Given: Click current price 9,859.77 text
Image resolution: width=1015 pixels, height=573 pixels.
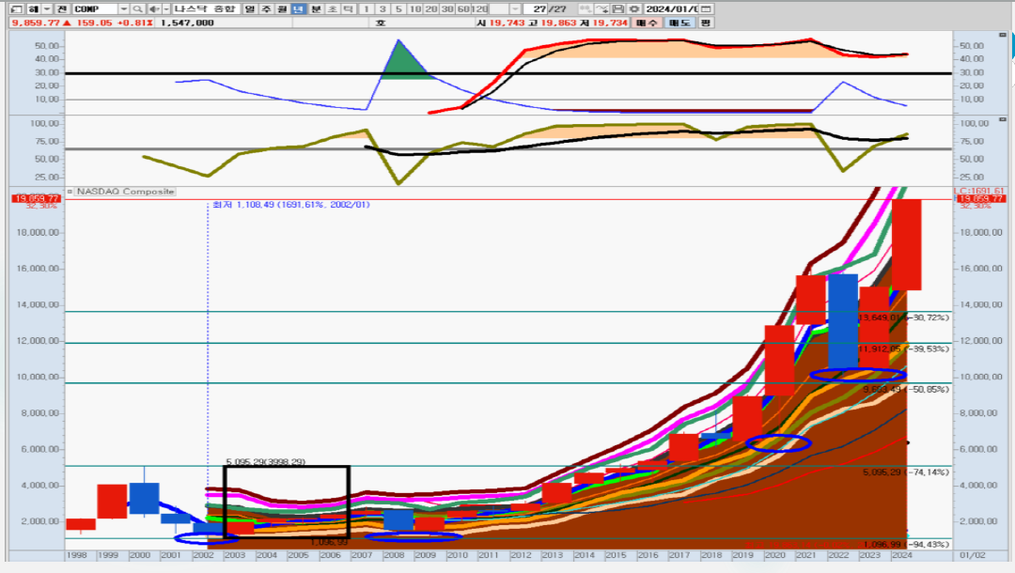Looking at the screenshot, I should pos(36,23).
